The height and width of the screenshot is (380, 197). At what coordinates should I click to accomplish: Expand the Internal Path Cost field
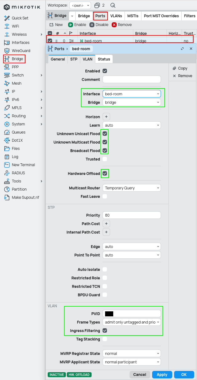point(106,232)
